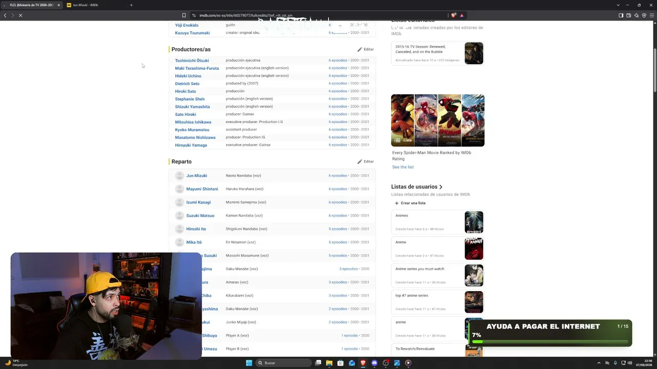Open the browser main hamburger menu
657x369 pixels.
pyautogui.click(x=652, y=15)
